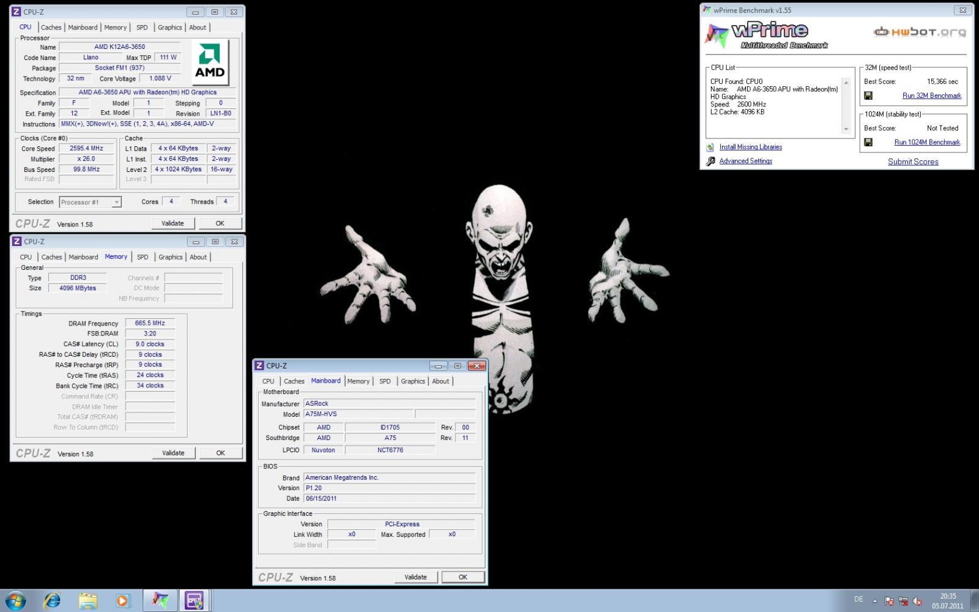Click Validate in the Memory-timings CPU-Z window
Image resolution: width=979 pixels, height=612 pixels.
pos(173,453)
